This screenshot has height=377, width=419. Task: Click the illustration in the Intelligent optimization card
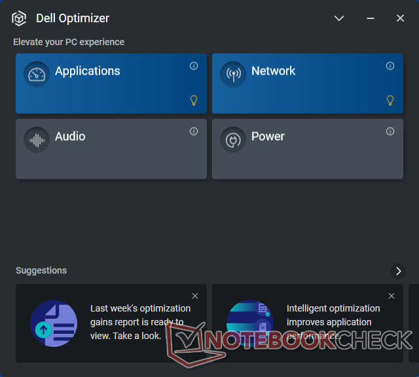point(250,323)
